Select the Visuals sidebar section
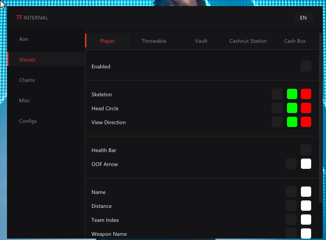 [x=46, y=60]
